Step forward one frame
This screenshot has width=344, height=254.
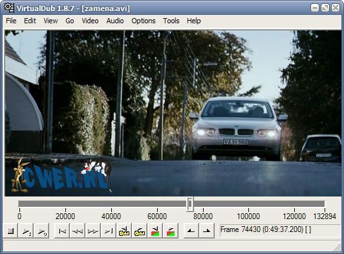tap(93, 231)
